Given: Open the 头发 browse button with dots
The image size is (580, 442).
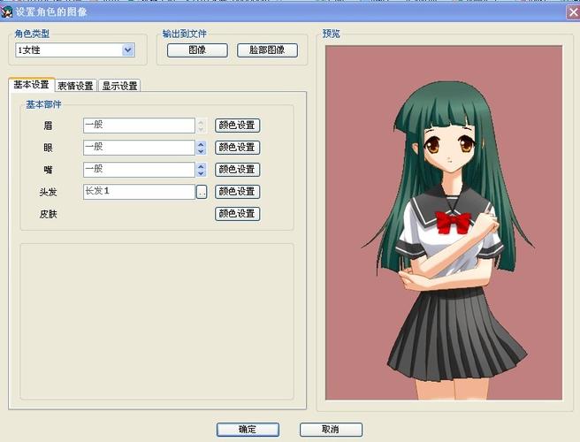Looking at the screenshot, I should tap(202, 192).
